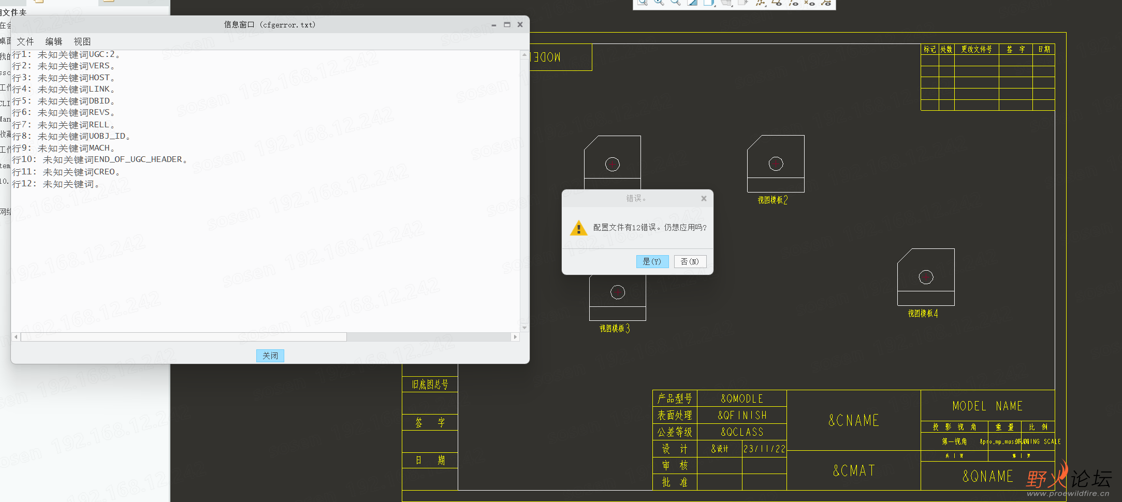
Task: Open the 视图 menu in the information window
Action: pos(82,41)
